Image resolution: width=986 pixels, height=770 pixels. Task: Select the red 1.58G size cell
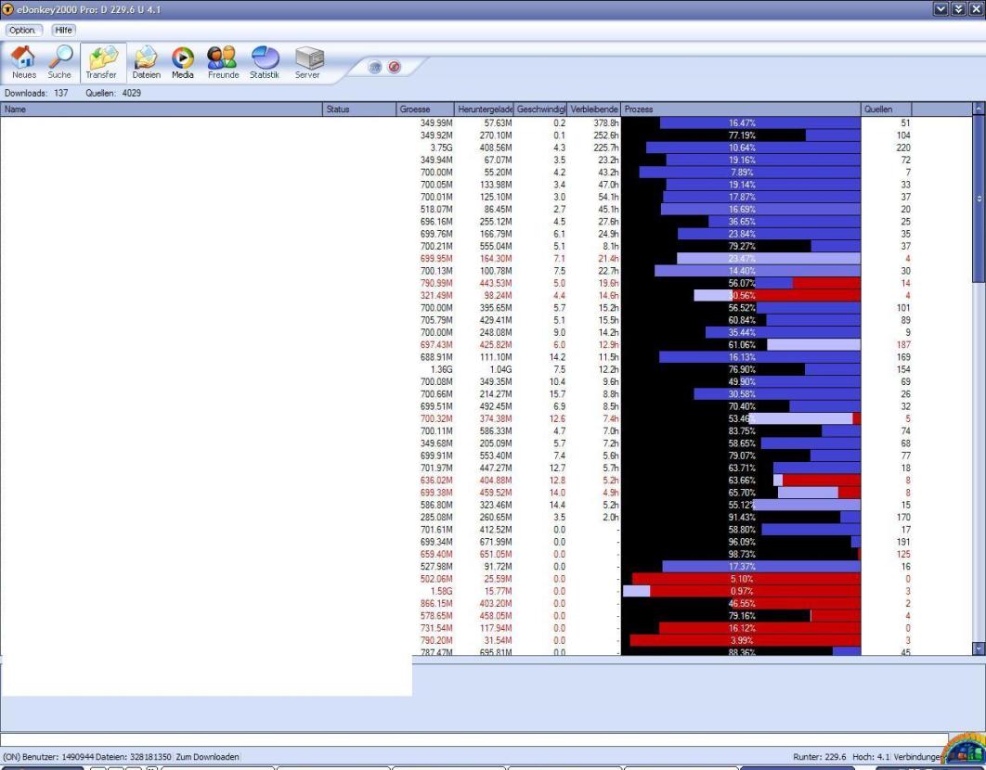point(441,592)
